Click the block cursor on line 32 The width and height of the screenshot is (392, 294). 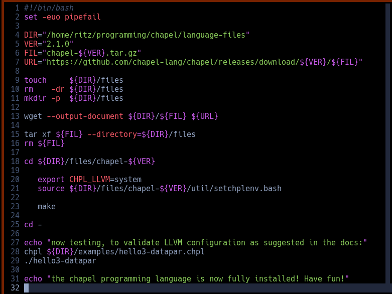point(26,288)
